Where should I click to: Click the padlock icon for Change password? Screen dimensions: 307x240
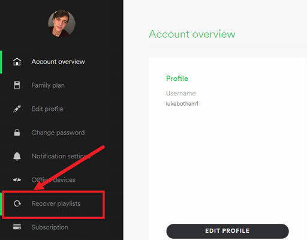click(x=17, y=133)
